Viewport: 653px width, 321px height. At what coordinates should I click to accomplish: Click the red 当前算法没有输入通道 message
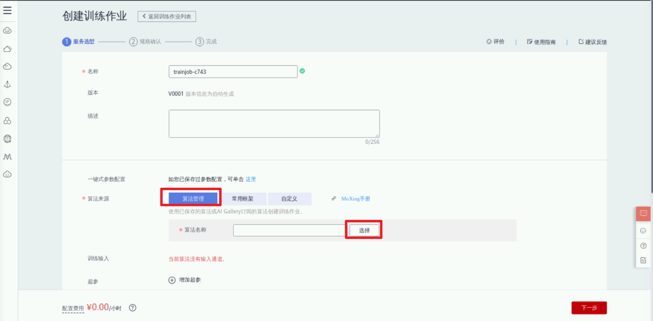point(197,259)
